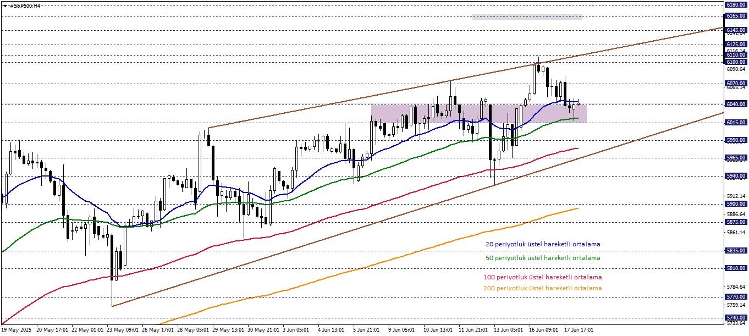Click the 16 Jun 09:01 time label
The image size is (749, 336).
[x=544, y=330]
